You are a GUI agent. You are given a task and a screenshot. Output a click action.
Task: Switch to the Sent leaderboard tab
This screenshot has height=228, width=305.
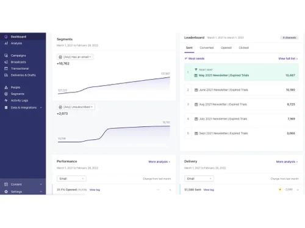189,47
